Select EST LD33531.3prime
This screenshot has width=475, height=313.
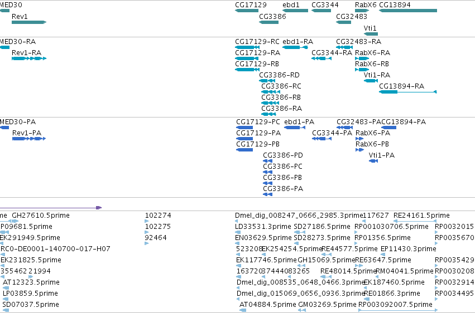[x=263, y=227]
